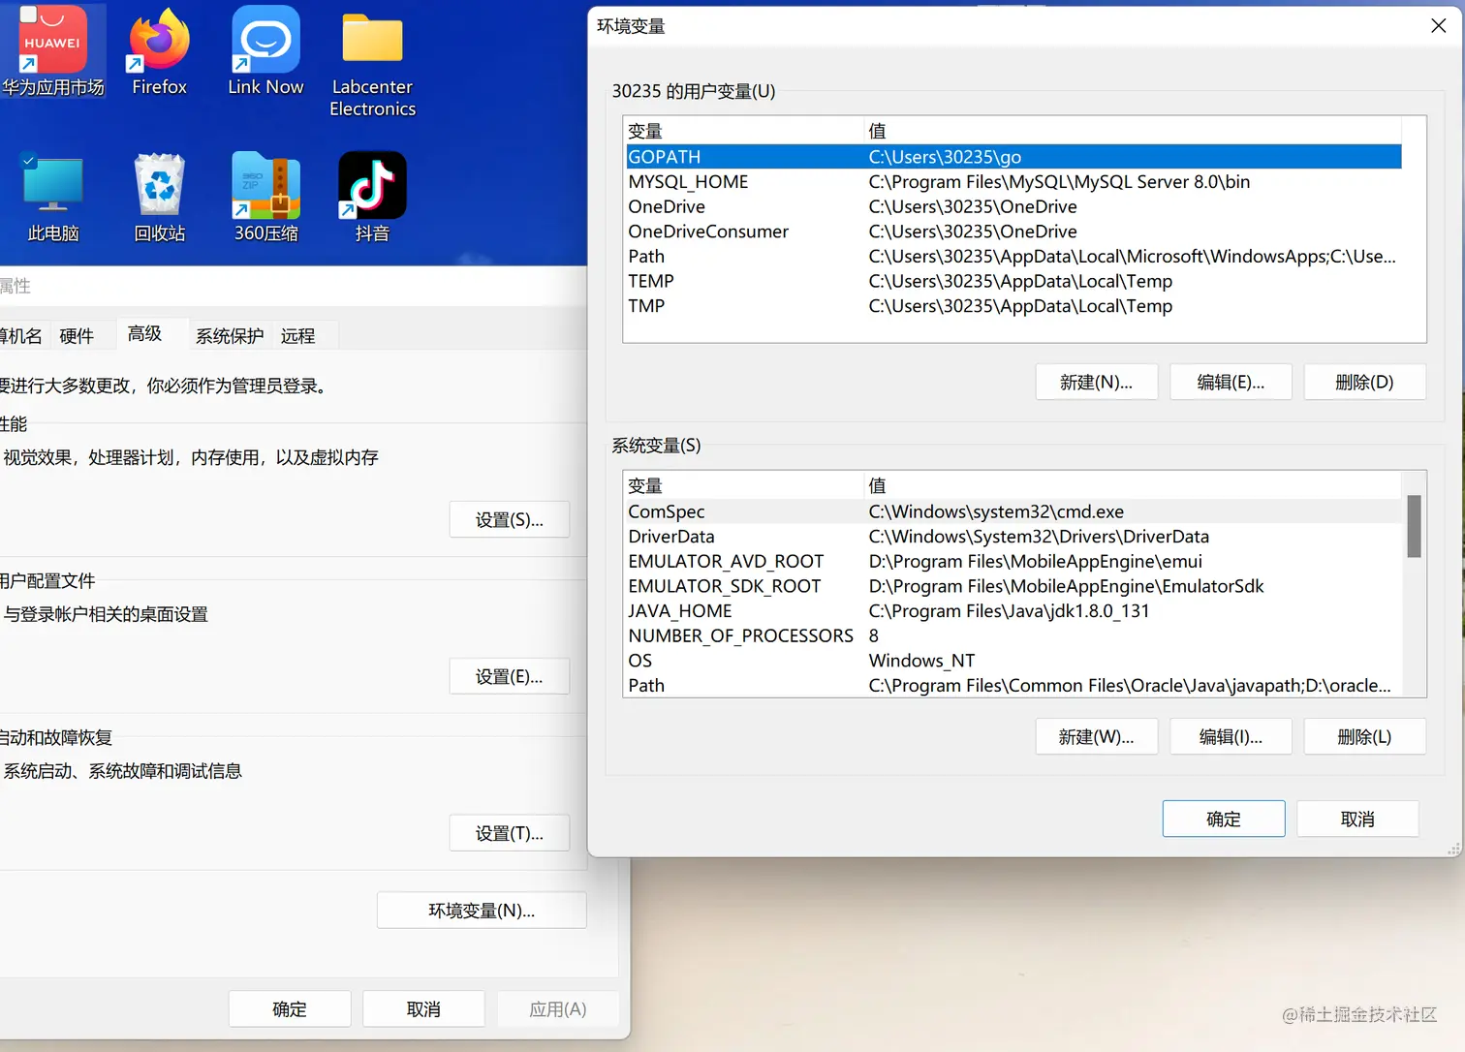Click 编辑(E)... for user variables
1465x1052 pixels.
(x=1231, y=382)
